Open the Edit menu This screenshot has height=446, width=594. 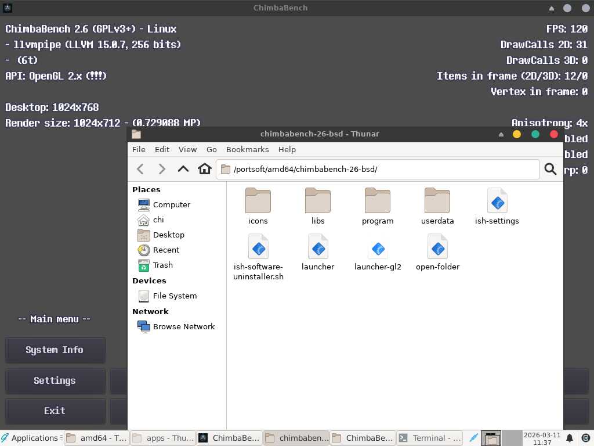click(162, 149)
